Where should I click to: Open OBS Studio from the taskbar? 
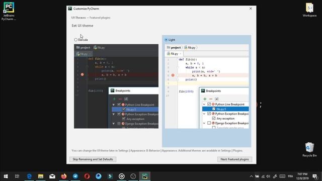click(x=133, y=176)
